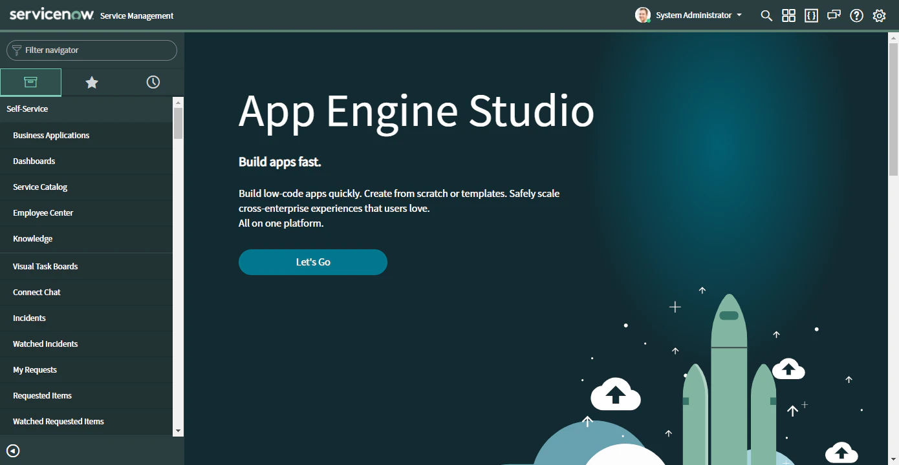Click the App Engine Studio heading
This screenshot has width=899, height=465.
point(417,112)
